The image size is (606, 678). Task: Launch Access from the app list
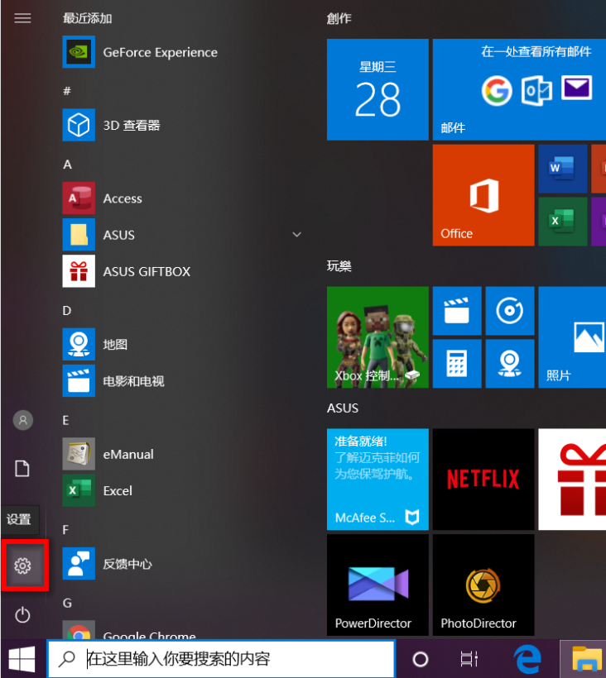pos(123,198)
